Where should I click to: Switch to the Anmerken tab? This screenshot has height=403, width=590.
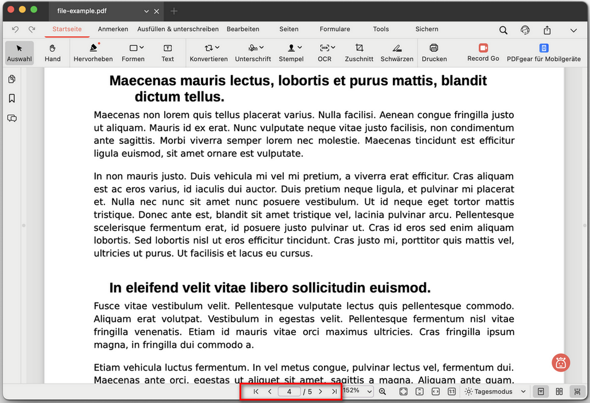(113, 29)
